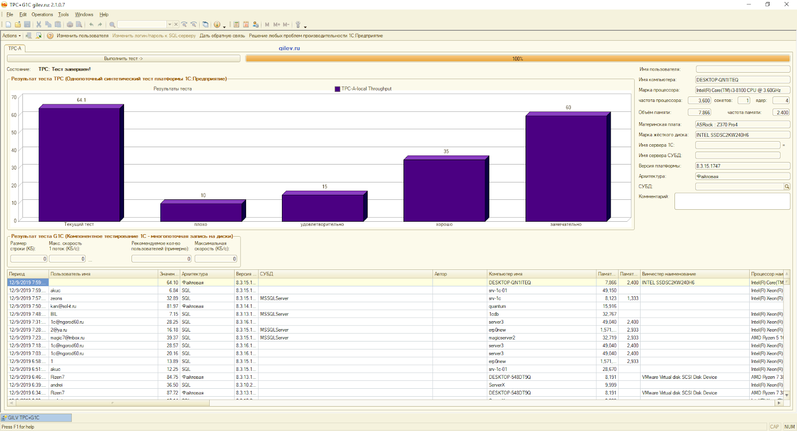
Task: Click Дать обратную связь button
Action: [x=222, y=36]
